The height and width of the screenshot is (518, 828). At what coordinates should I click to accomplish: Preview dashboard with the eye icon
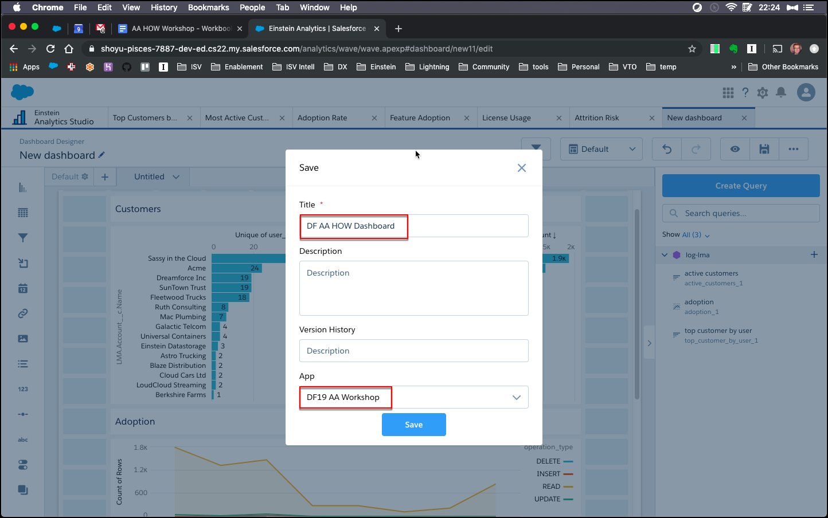735,149
